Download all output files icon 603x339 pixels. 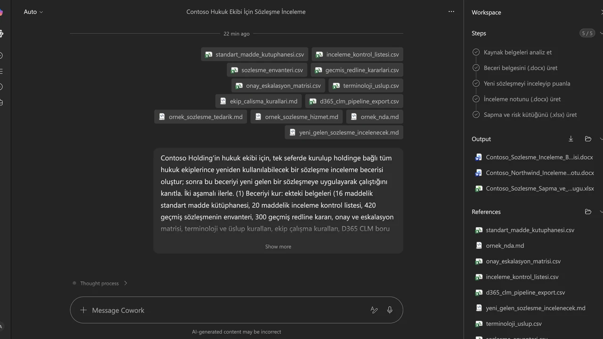click(x=571, y=139)
